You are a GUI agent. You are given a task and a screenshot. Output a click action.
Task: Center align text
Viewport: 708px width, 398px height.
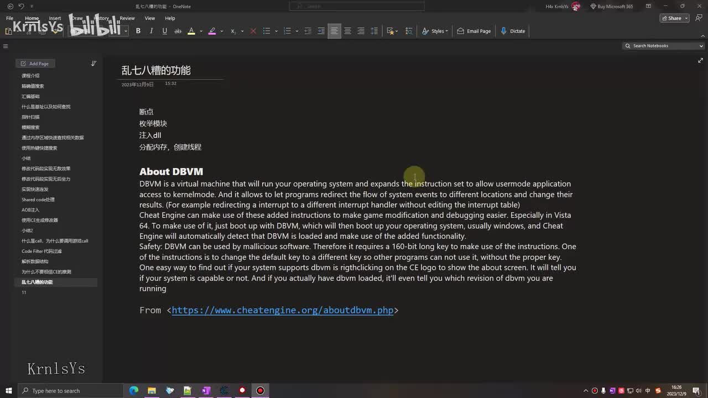[348, 31]
